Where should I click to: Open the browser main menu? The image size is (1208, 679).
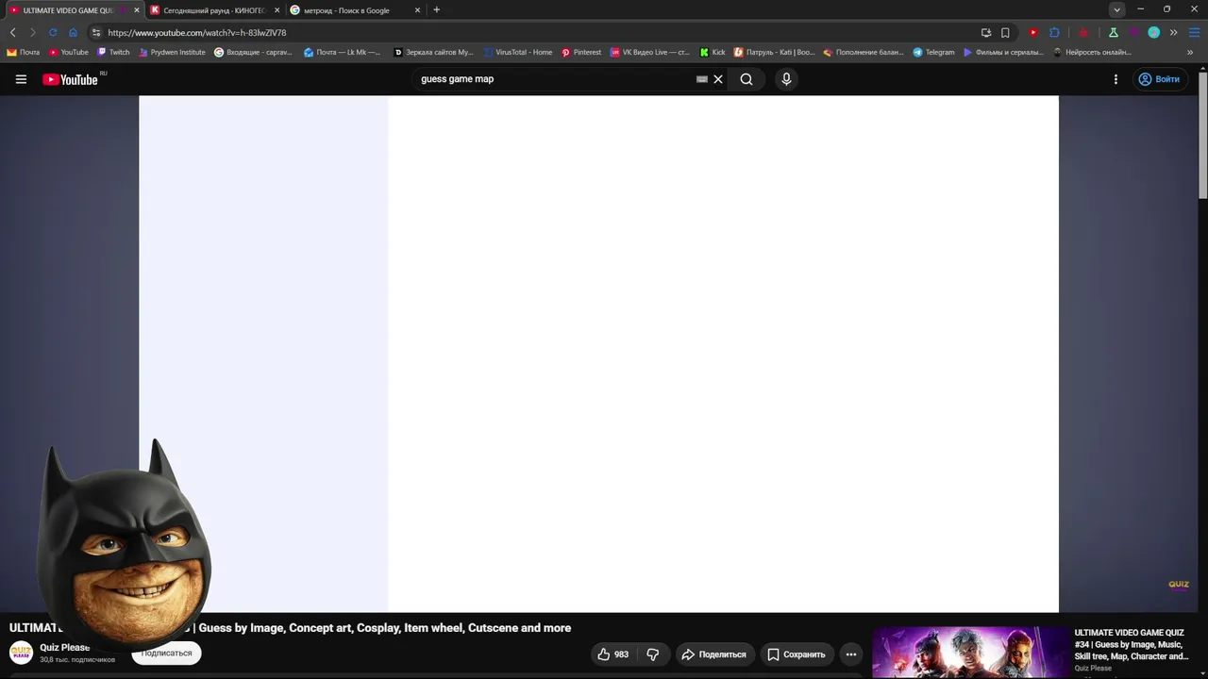(1194, 32)
